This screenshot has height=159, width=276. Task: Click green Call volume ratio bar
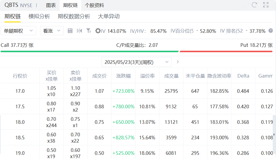[90, 51]
